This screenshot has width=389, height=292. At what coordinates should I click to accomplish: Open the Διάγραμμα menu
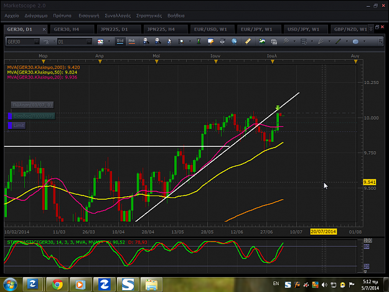pos(36,16)
